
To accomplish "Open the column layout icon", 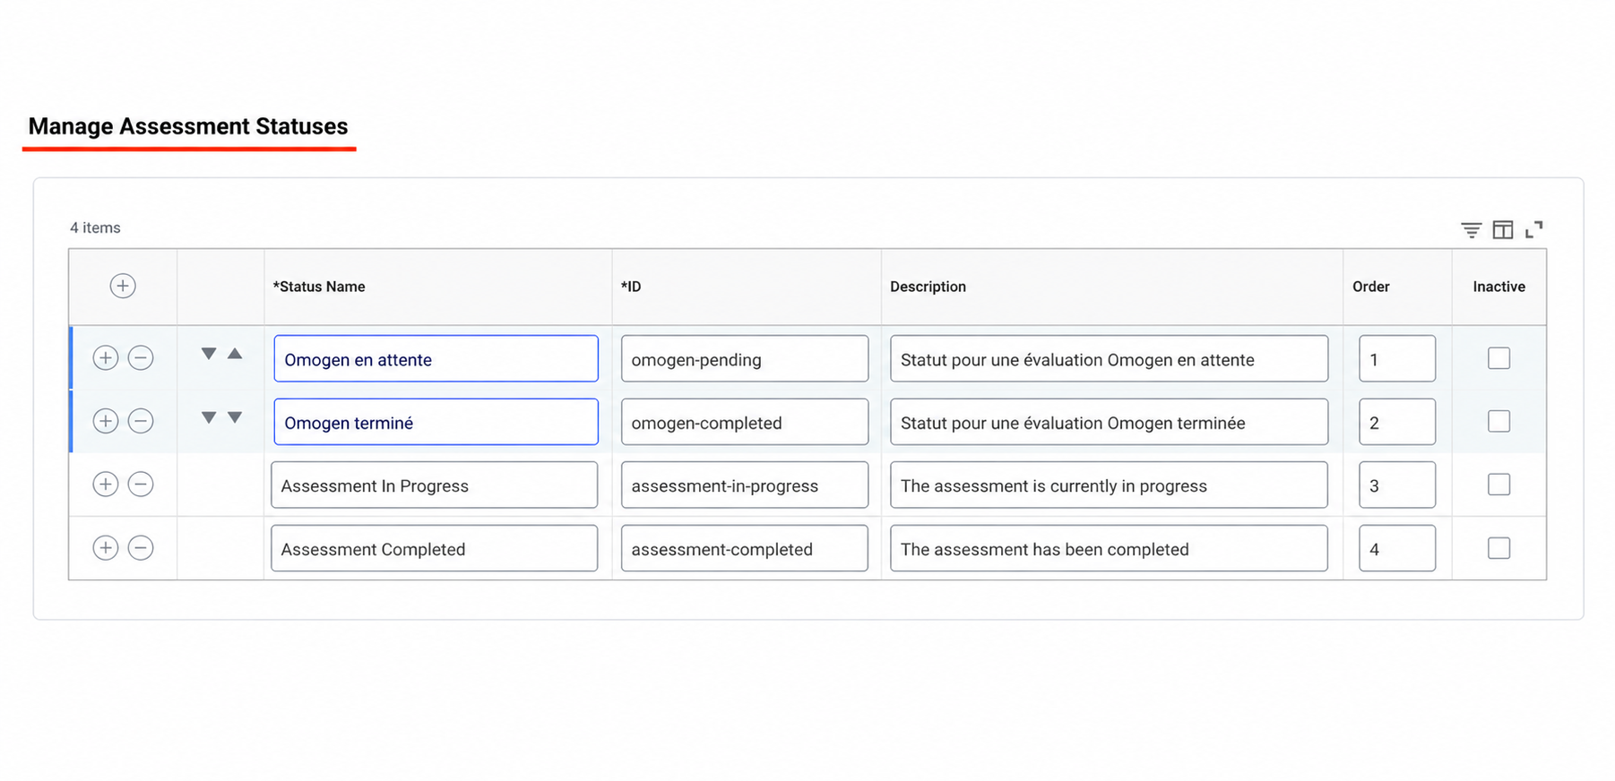I will click(x=1503, y=230).
